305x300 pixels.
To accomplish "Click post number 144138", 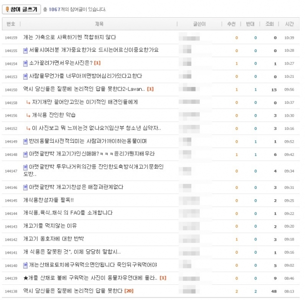I will (11, 291).
